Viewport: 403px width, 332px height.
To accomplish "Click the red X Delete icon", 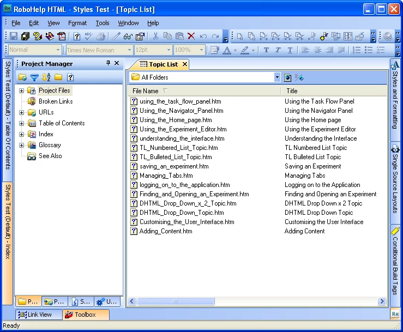I will pos(191,36).
